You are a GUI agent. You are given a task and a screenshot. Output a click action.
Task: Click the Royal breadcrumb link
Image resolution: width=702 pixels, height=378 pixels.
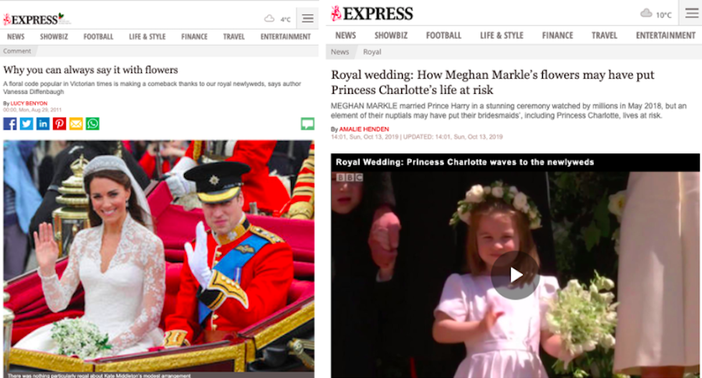click(x=372, y=52)
